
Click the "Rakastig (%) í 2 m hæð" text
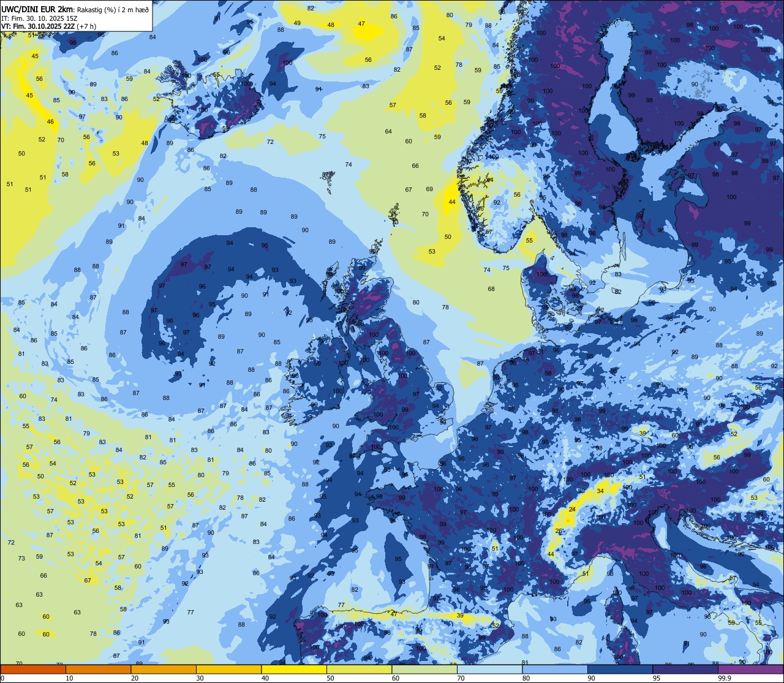point(113,9)
